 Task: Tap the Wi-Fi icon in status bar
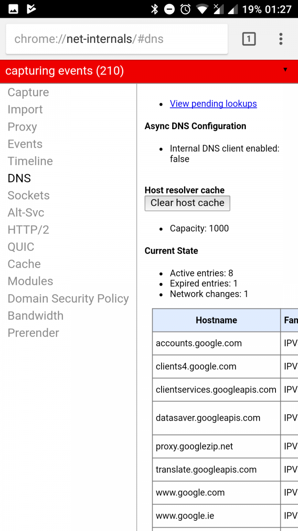[x=203, y=9]
